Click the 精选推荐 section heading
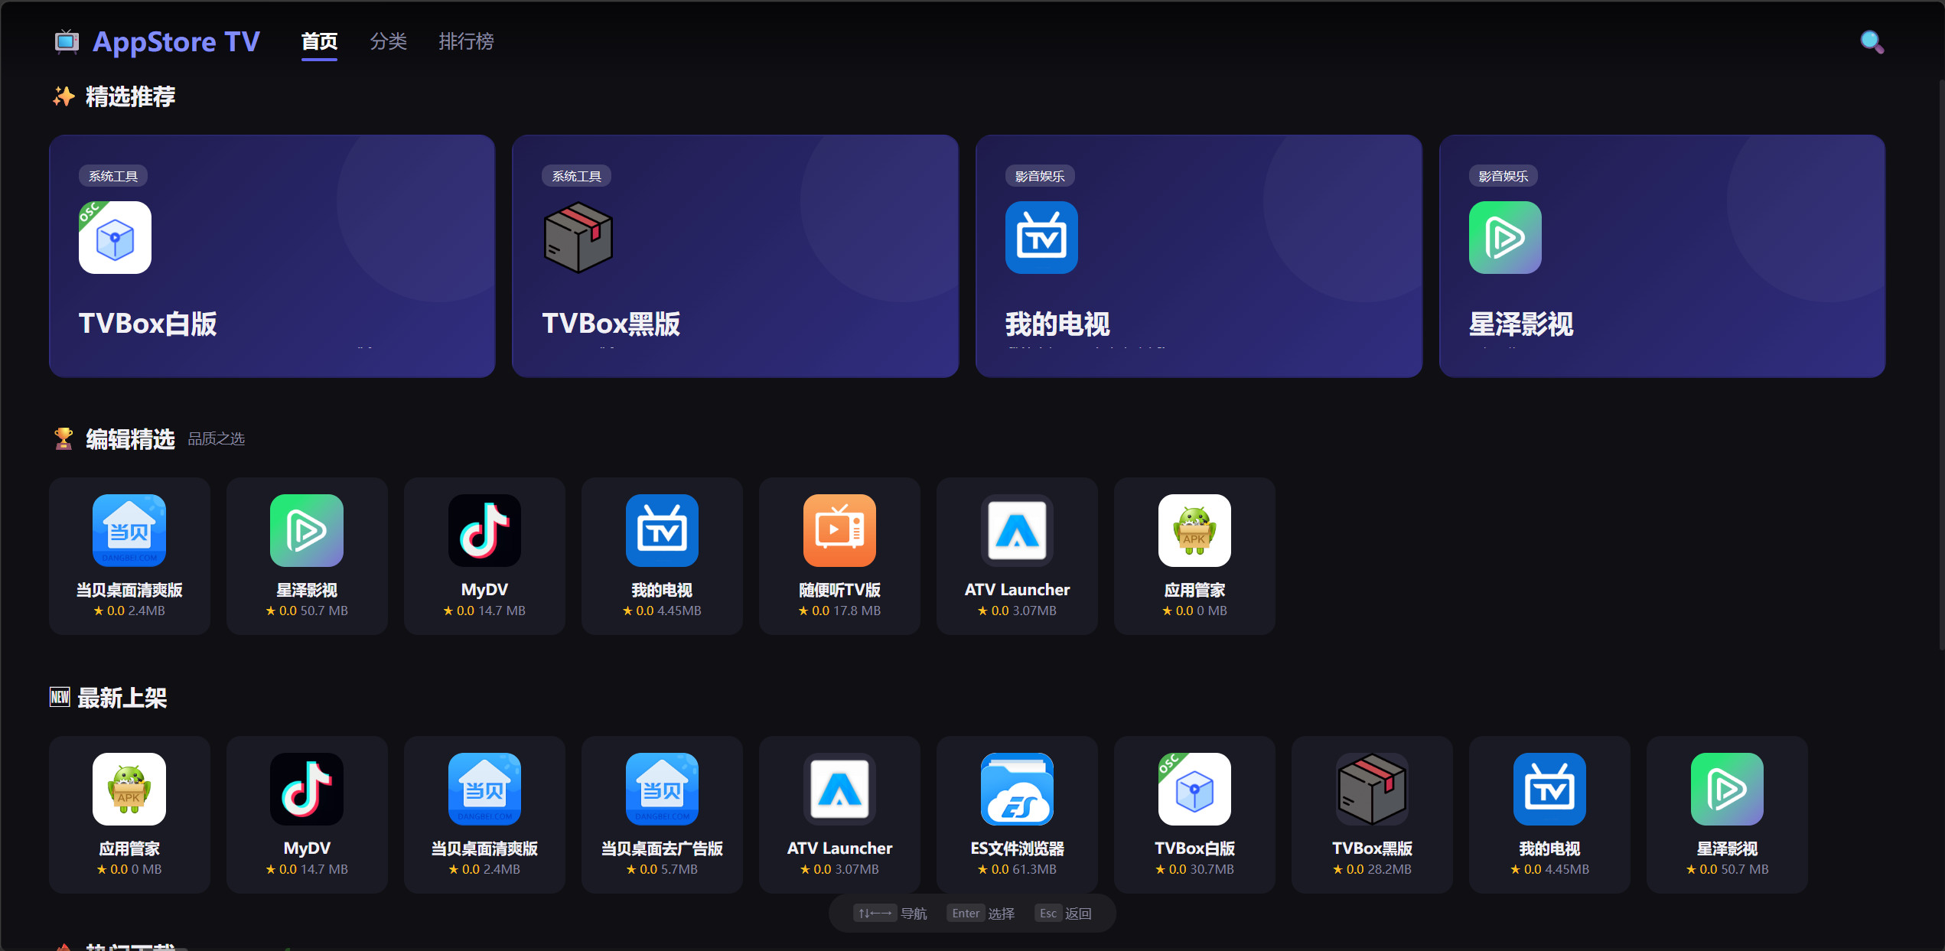Screen dimensions: 1945x951 130,96
